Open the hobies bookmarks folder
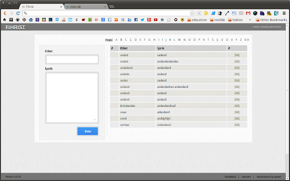Screen dimensions: 290x181 235,20
